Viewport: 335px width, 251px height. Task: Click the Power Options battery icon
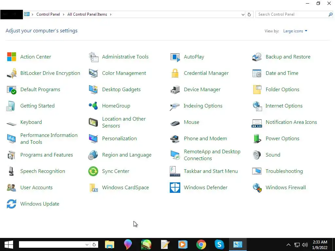[257, 139]
